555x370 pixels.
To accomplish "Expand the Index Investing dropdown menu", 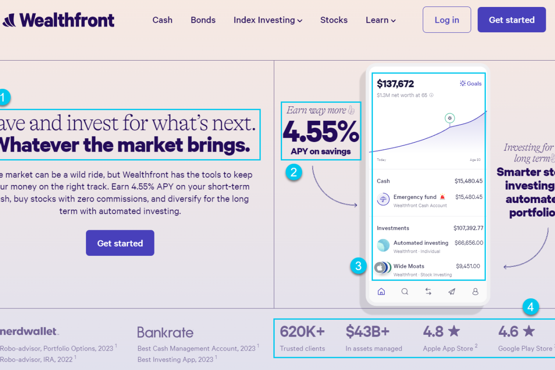I will point(268,20).
